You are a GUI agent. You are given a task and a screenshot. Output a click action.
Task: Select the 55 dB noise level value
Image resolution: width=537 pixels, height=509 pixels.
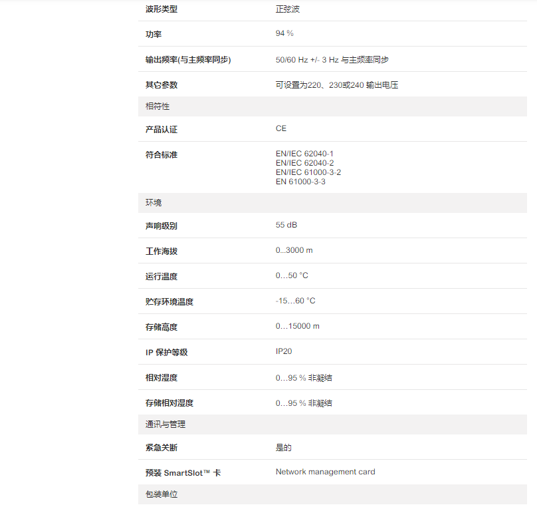[286, 225]
